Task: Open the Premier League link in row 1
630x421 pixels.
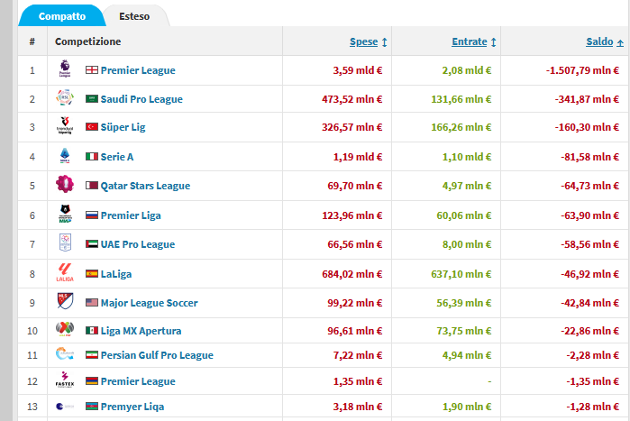Action: (x=138, y=70)
